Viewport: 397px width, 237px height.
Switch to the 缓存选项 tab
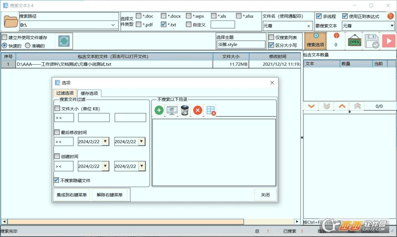pos(89,93)
